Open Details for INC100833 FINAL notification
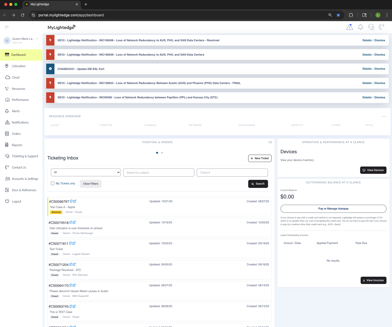The image size is (392, 327). [367, 83]
